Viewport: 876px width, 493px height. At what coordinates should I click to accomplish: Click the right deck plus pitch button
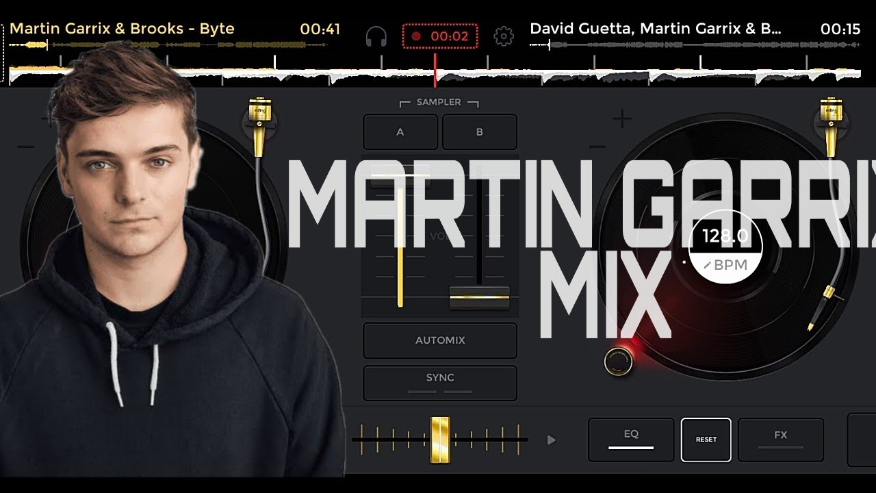point(621,121)
